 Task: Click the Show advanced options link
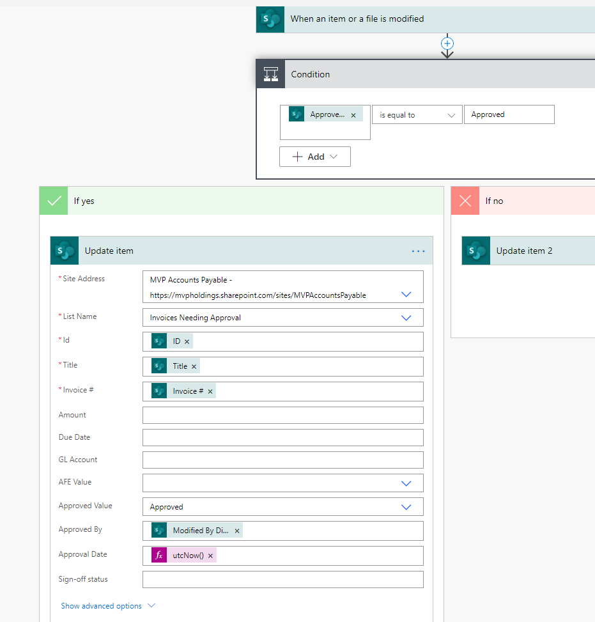tap(101, 605)
